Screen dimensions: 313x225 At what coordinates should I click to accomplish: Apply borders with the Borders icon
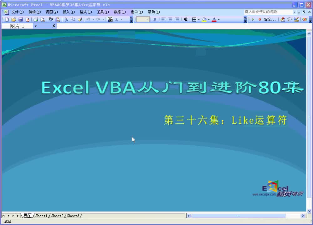point(194,19)
